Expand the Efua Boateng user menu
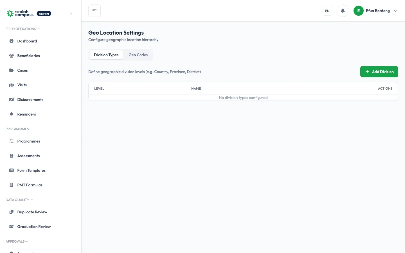The height and width of the screenshot is (253, 405). tap(376, 11)
